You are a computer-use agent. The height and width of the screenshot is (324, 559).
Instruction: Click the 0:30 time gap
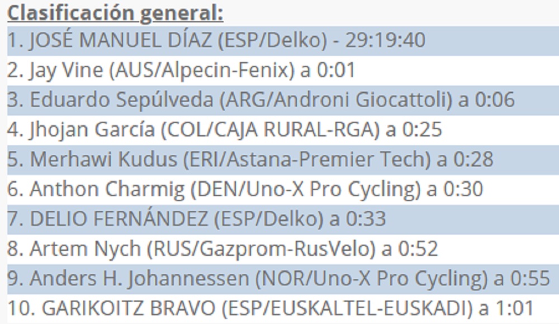(463, 189)
